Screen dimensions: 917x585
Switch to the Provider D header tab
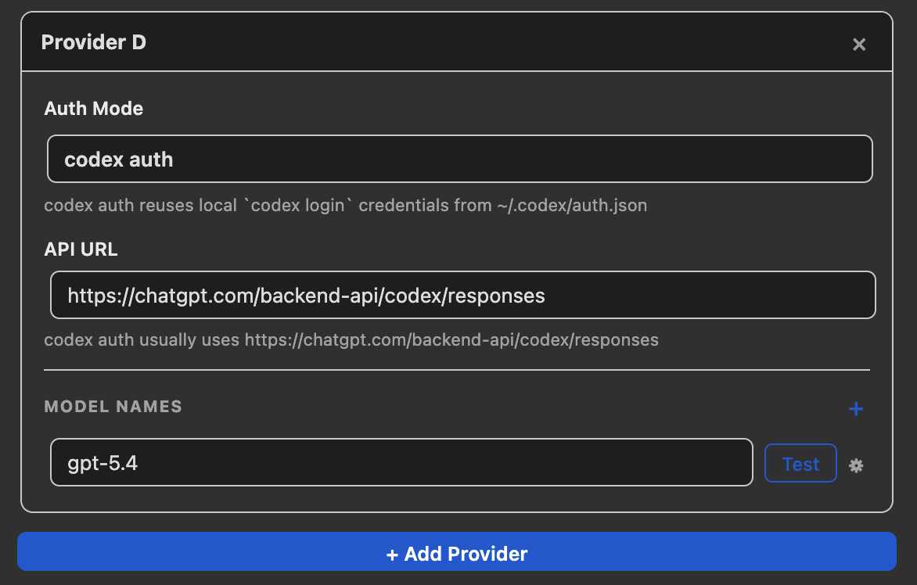[94, 42]
